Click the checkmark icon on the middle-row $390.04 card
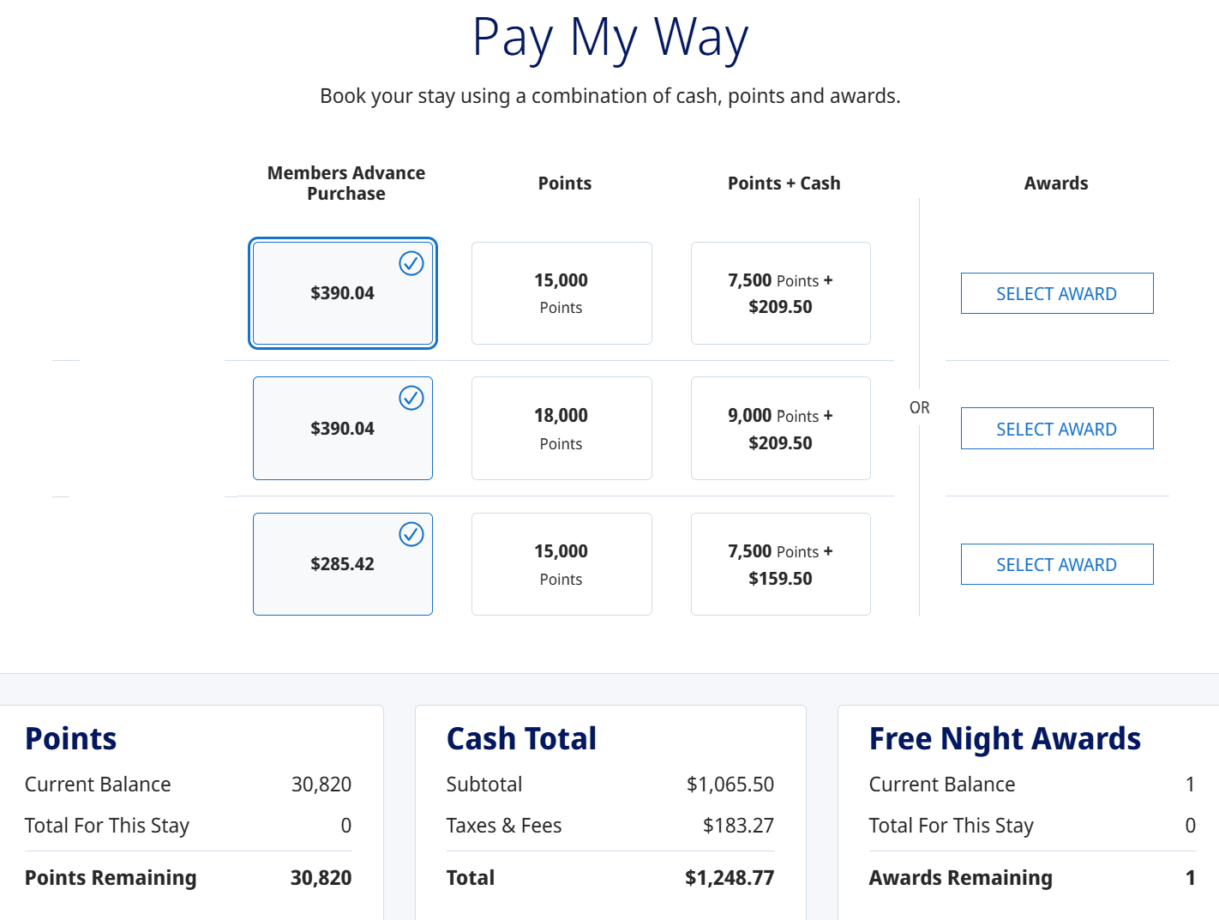This screenshot has width=1219, height=920. coord(411,398)
